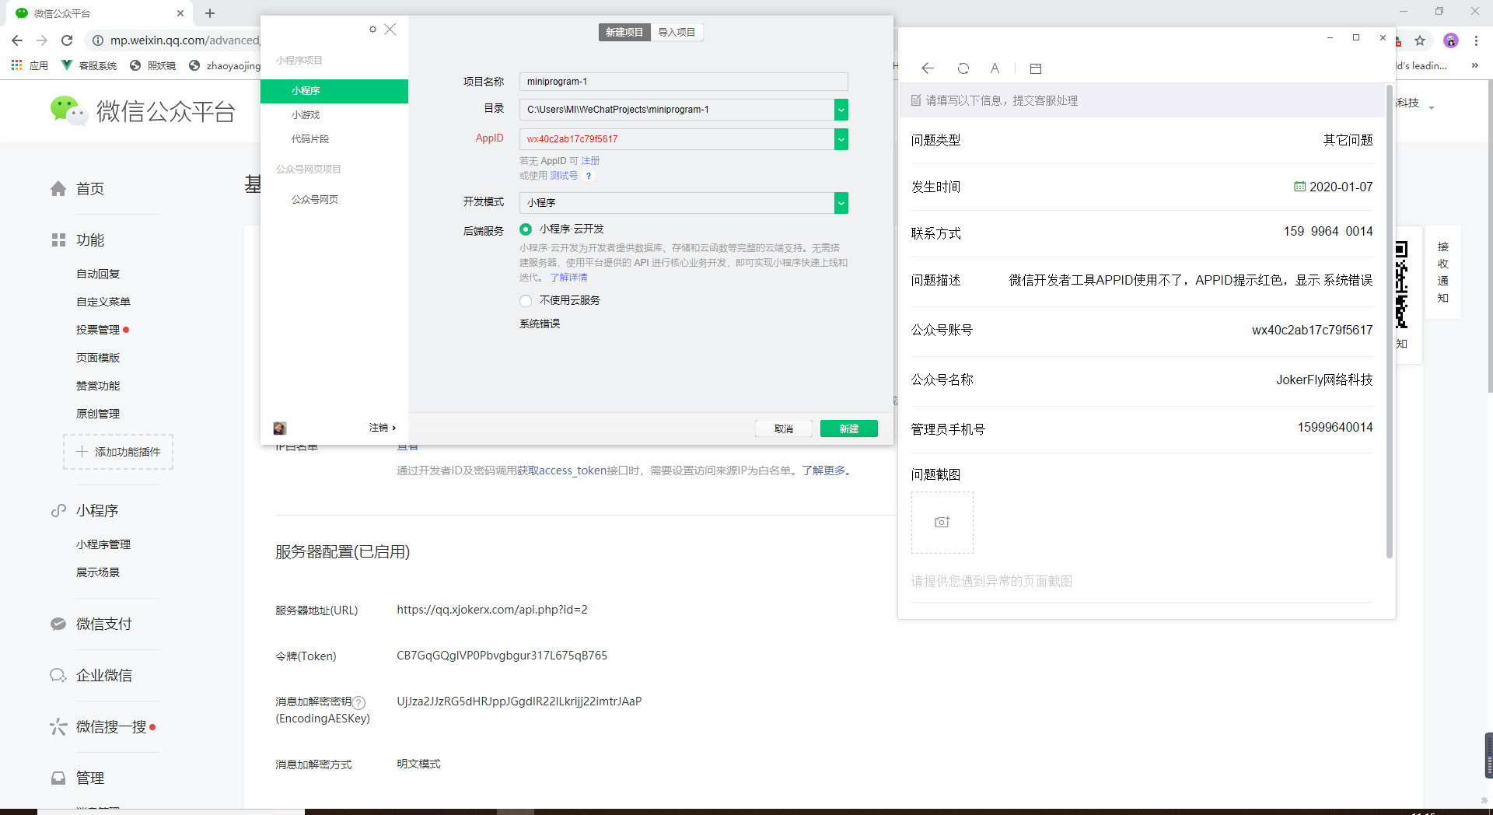The image size is (1493, 815).
Task: Click the 测试号 link
Action: (564, 176)
